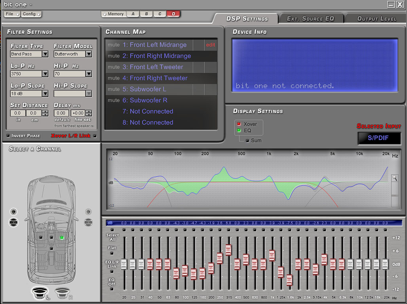This screenshot has height=304, width=407.
Task: Select memory preset A
Action: click(x=133, y=14)
